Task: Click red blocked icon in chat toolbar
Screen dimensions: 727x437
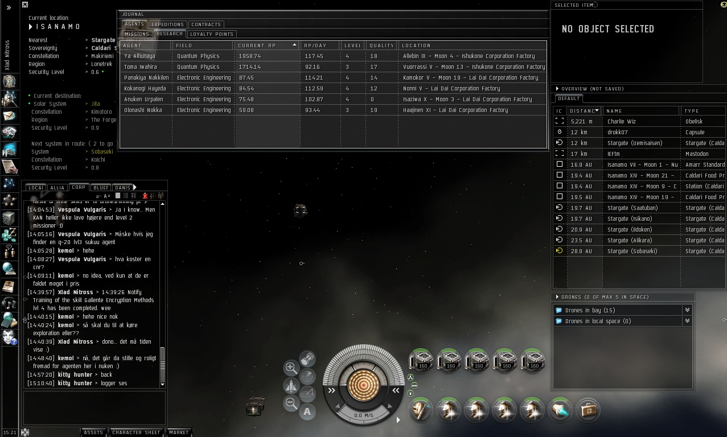Action: tap(145, 196)
